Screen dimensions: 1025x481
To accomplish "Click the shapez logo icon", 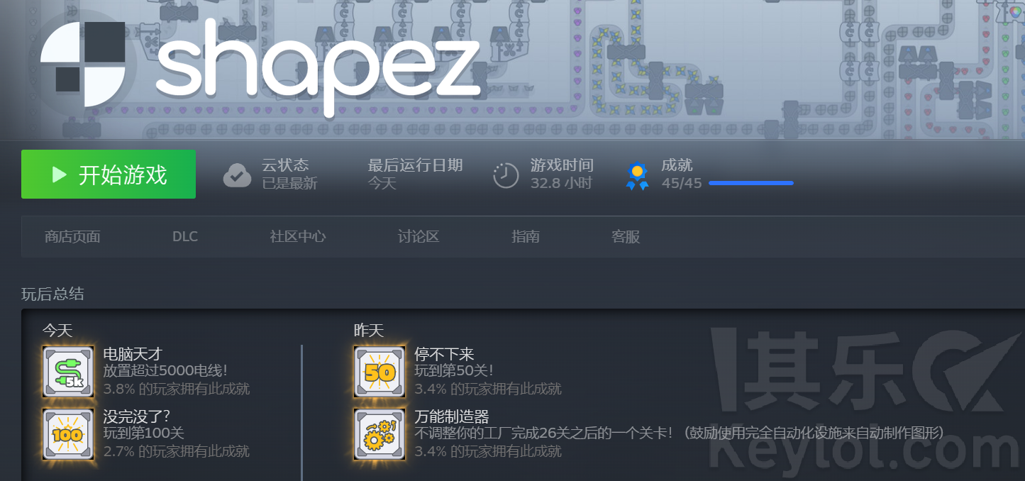I will (x=83, y=63).
